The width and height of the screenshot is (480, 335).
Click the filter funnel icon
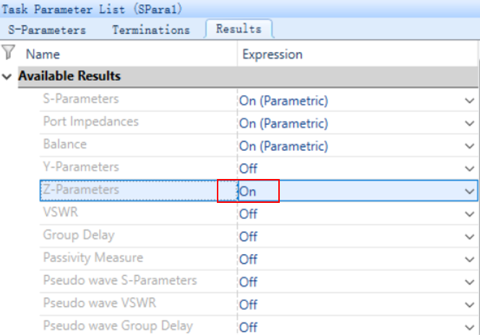coord(8,52)
